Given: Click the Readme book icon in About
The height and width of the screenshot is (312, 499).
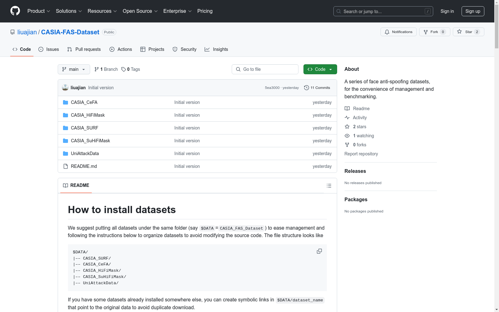Looking at the screenshot, I should click(x=347, y=109).
